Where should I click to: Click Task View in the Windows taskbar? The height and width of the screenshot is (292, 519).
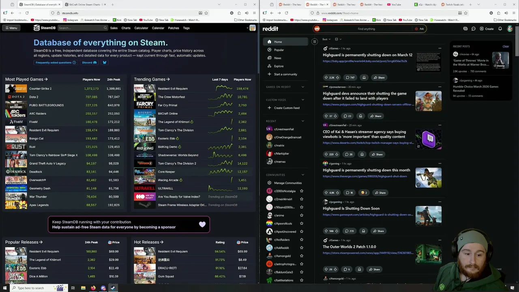coord(73,288)
